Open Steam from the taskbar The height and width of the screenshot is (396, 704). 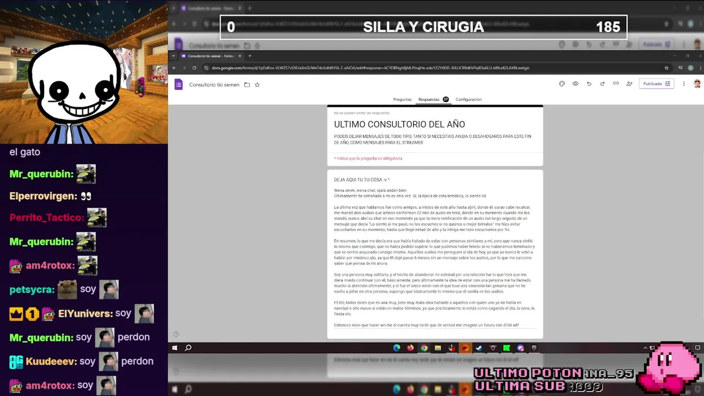click(x=479, y=348)
